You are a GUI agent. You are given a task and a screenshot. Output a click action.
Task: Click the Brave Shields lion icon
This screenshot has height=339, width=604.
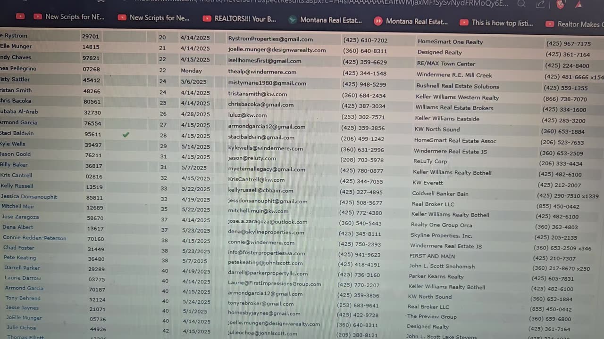pyautogui.click(x=560, y=4)
